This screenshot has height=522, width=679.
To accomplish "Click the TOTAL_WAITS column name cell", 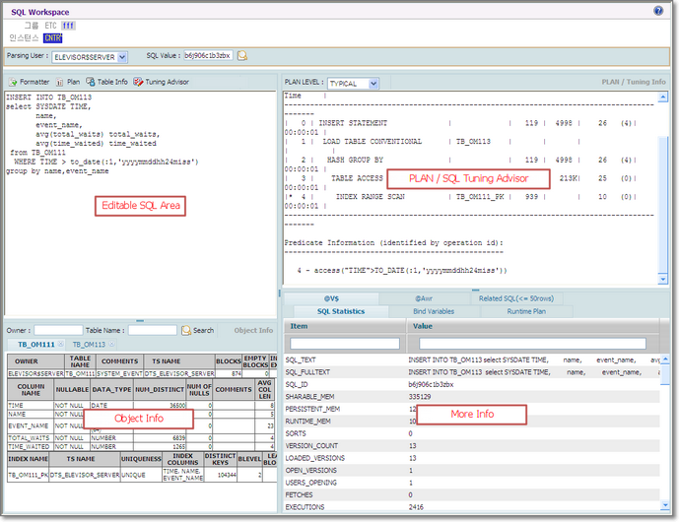I will point(31,438).
